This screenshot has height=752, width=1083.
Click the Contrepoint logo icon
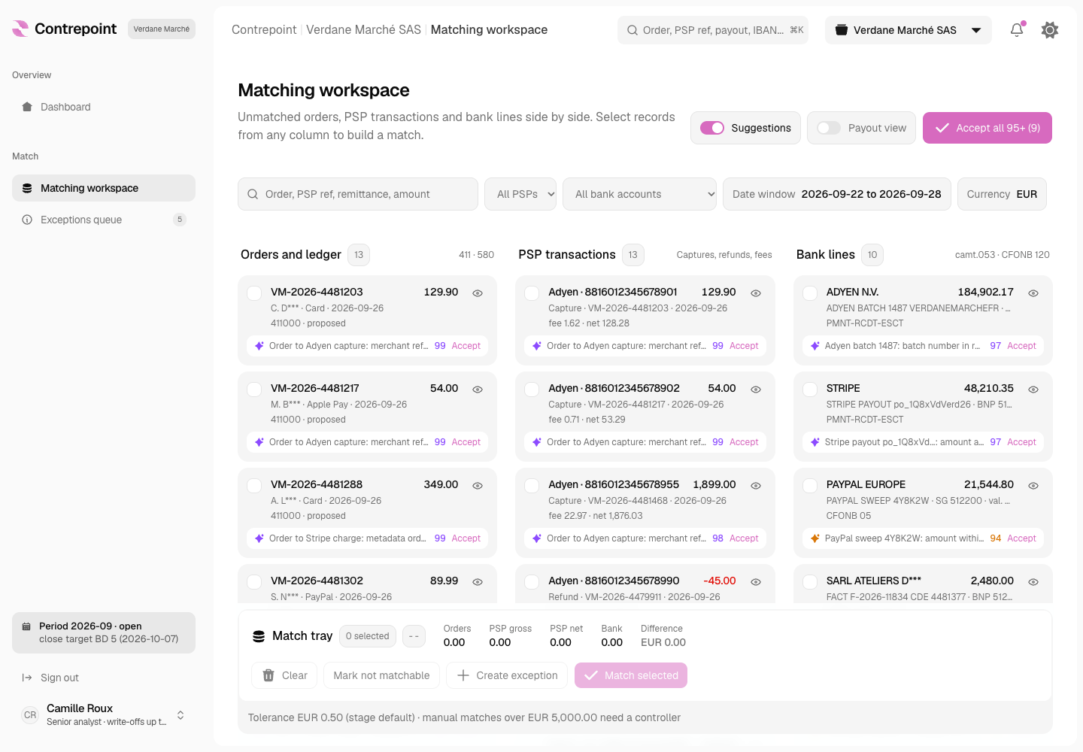pyautogui.click(x=21, y=29)
